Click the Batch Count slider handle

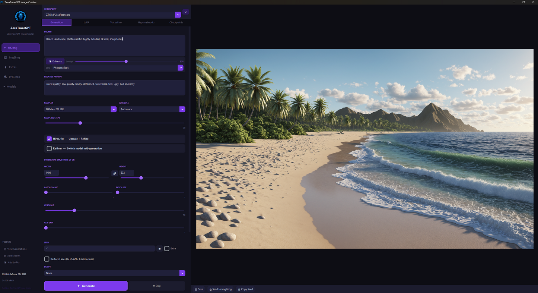coord(46,193)
